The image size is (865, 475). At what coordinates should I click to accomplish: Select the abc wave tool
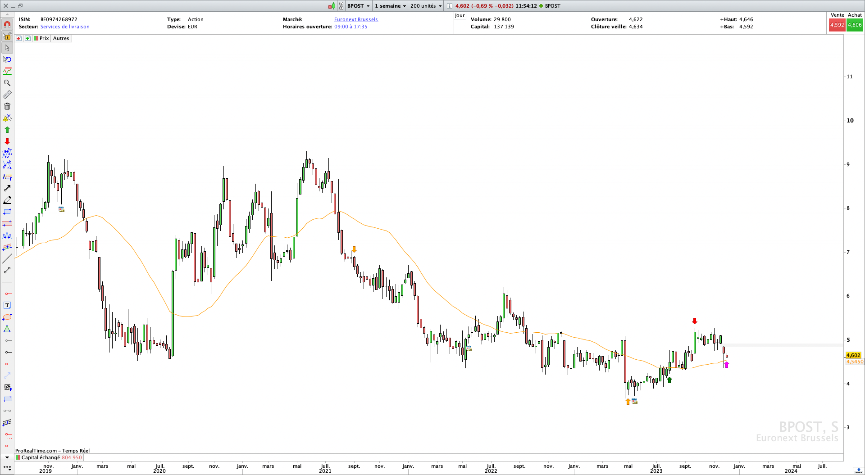coord(7,165)
